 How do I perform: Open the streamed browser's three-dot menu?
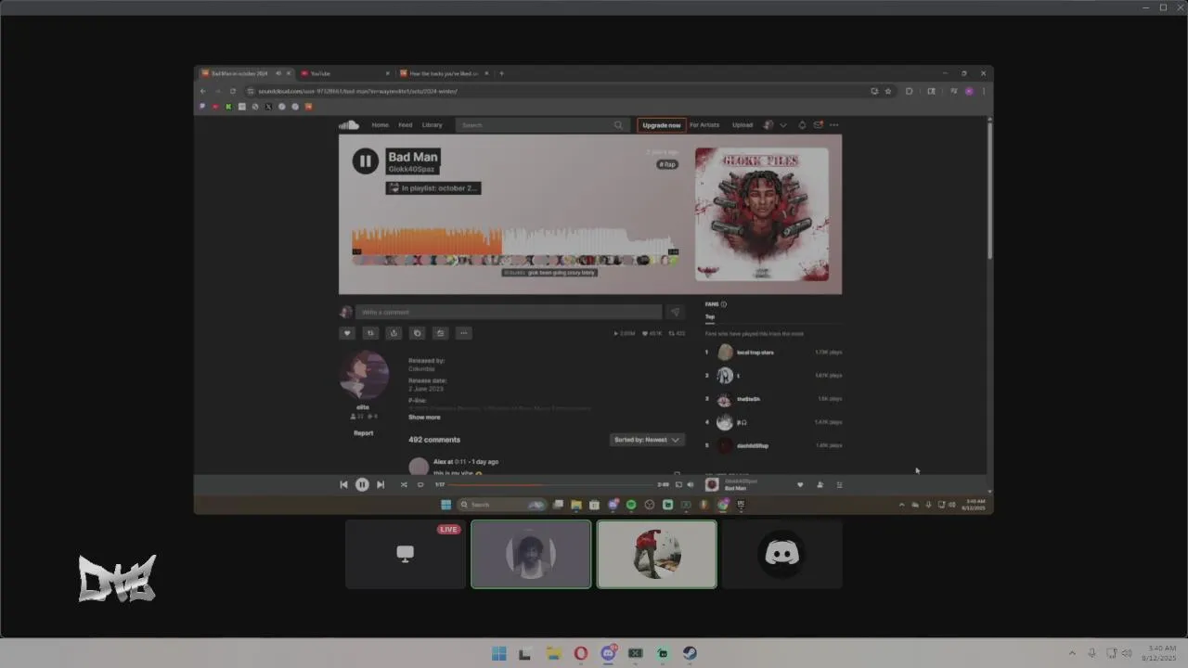tap(983, 91)
